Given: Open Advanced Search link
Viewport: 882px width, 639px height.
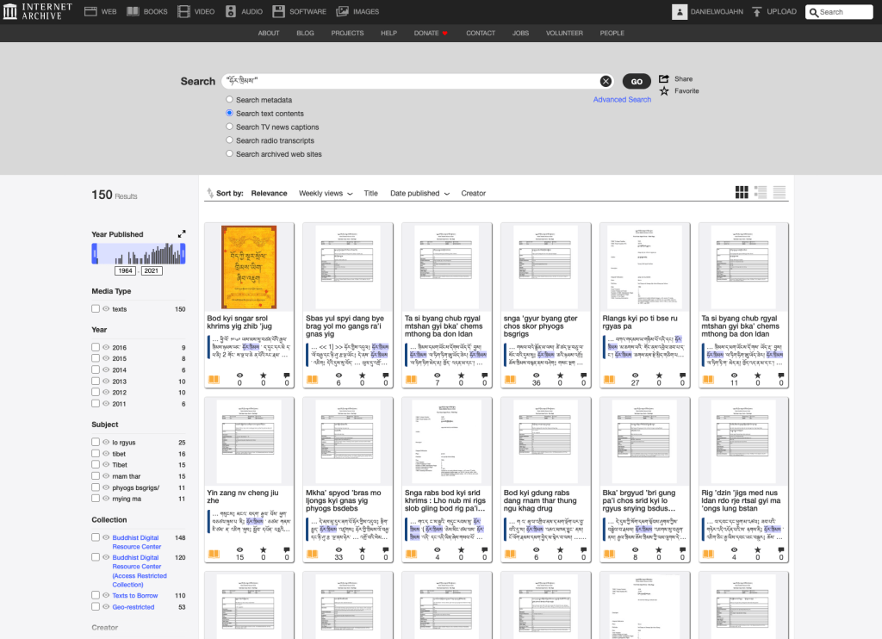Looking at the screenshot, I should (622, 99).
